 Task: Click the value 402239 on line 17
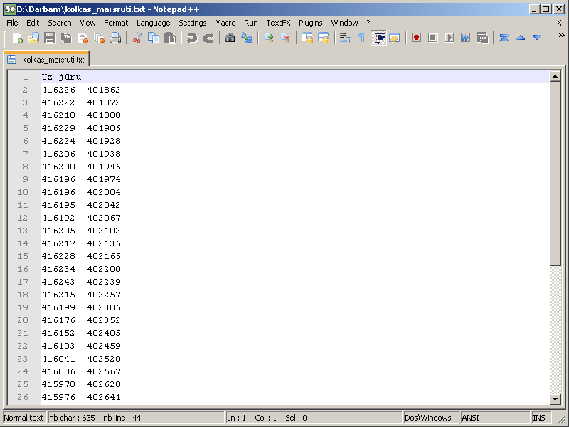coord(104,282)
